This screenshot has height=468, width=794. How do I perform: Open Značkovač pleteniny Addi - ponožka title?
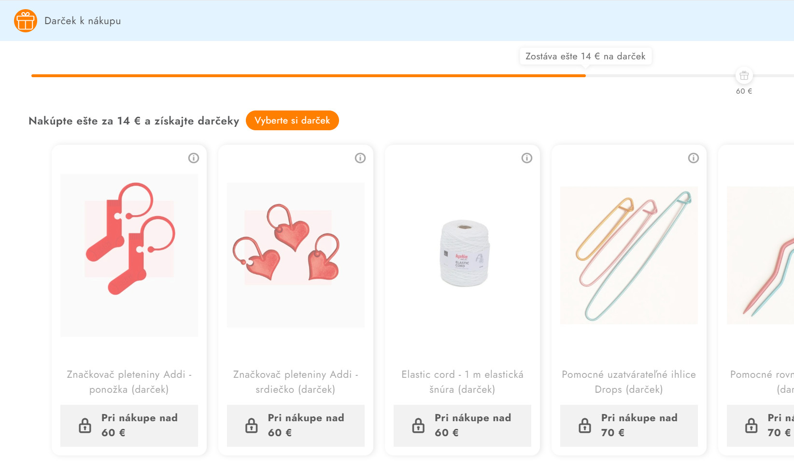tap(129, 382)
